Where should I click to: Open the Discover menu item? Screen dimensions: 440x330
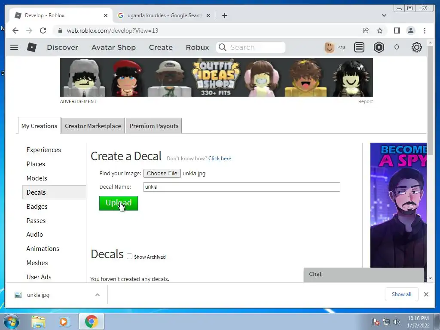(x=62, y=47)
